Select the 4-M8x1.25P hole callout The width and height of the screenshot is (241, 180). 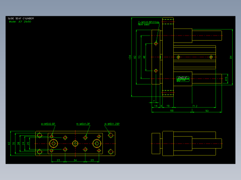tap(112, 124)
